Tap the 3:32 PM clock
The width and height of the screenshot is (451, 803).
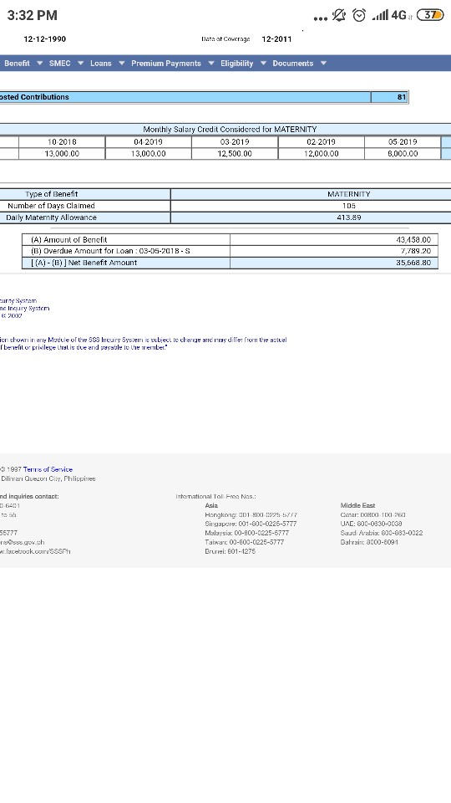click(x=33, y=15)
